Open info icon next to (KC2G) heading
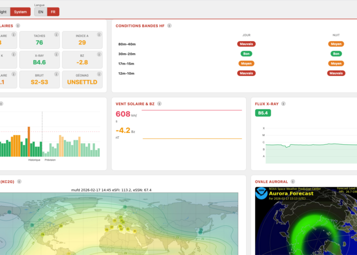Screen dimensions: 357x255 [x=19, y=181]
